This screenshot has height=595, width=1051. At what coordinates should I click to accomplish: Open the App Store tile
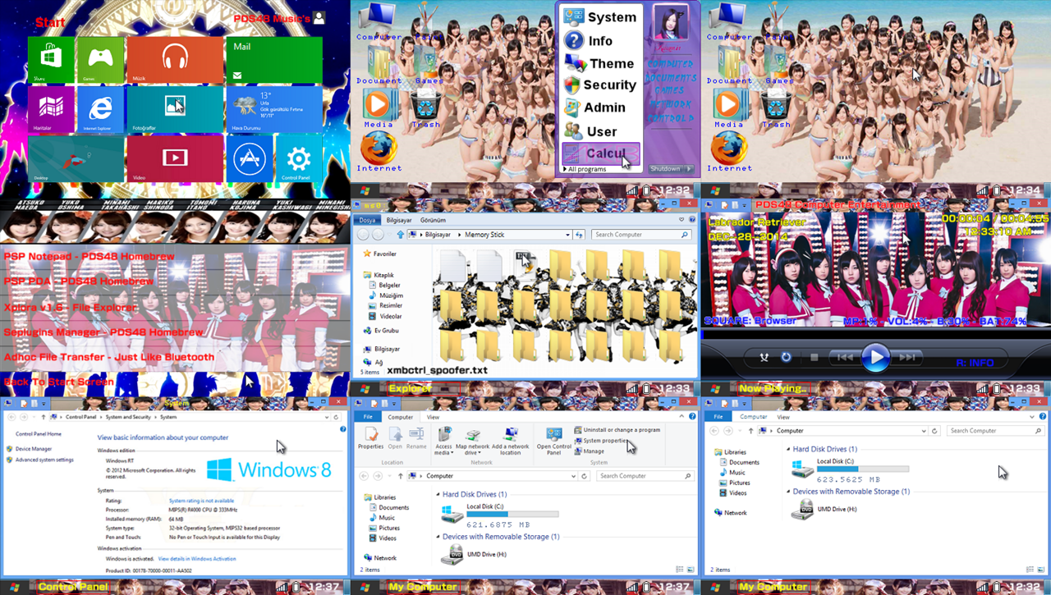click(x=250, y=158)
